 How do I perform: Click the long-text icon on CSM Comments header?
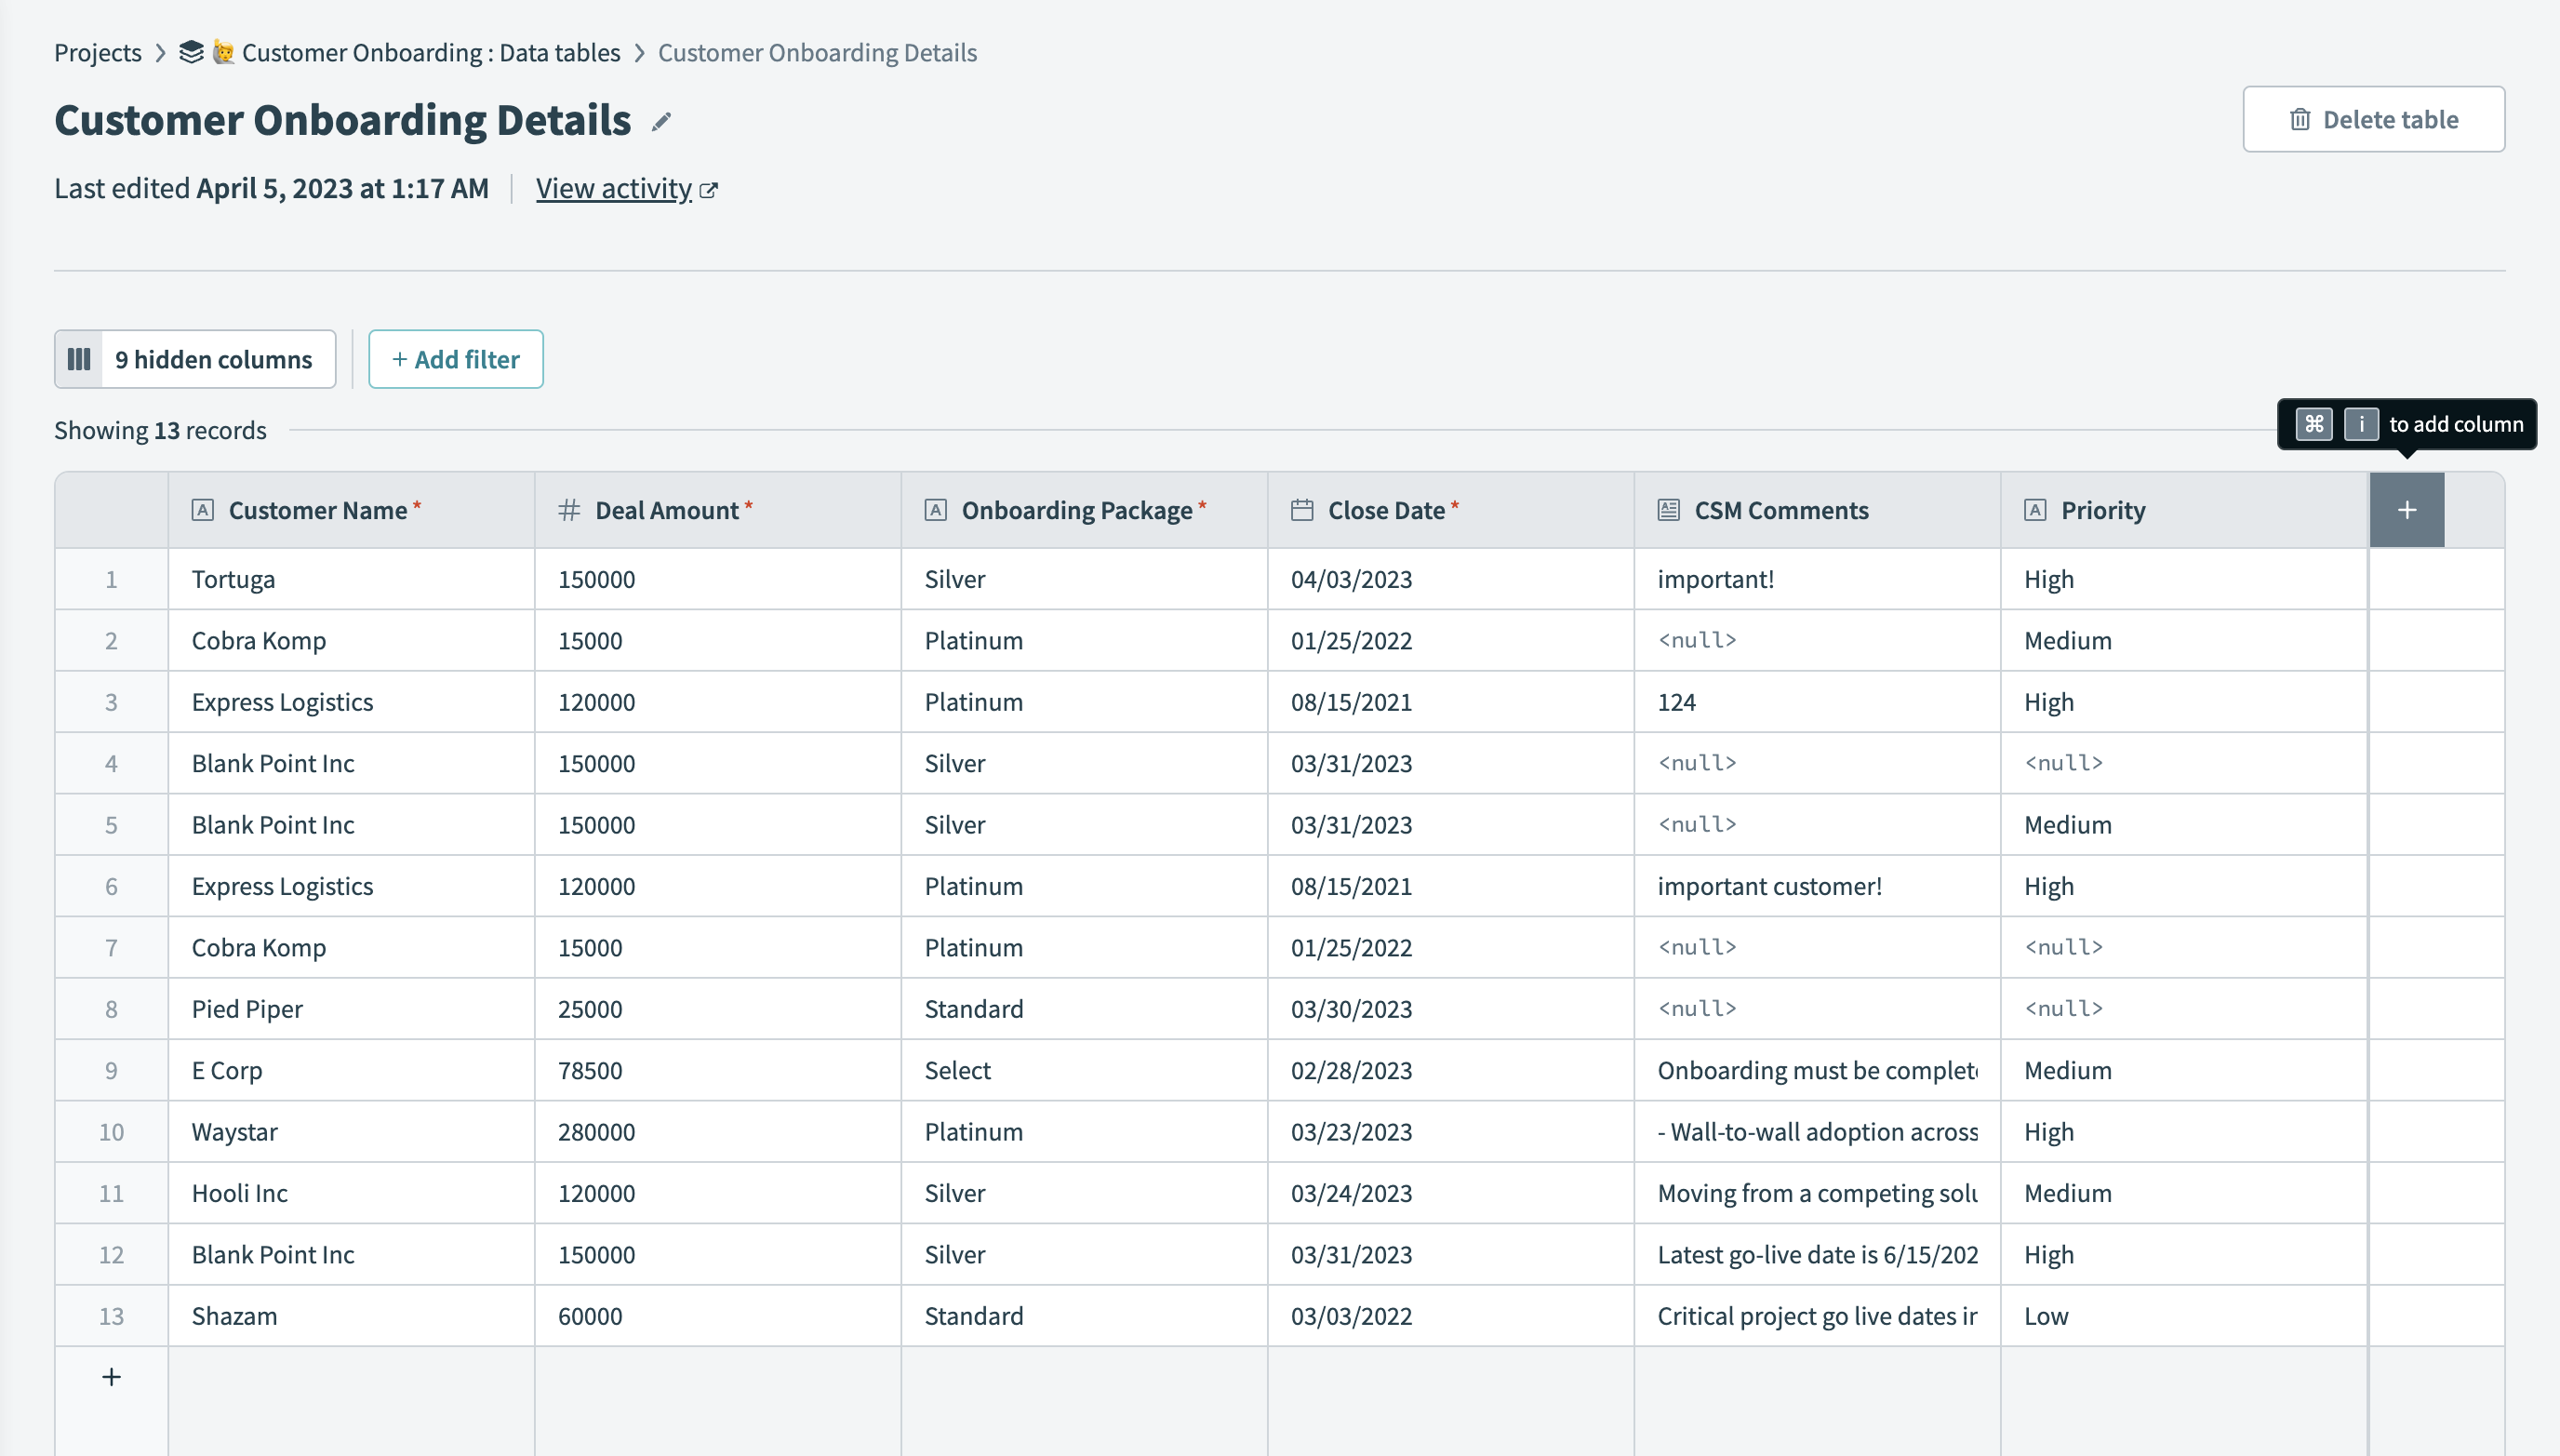tap(1667, 509)
